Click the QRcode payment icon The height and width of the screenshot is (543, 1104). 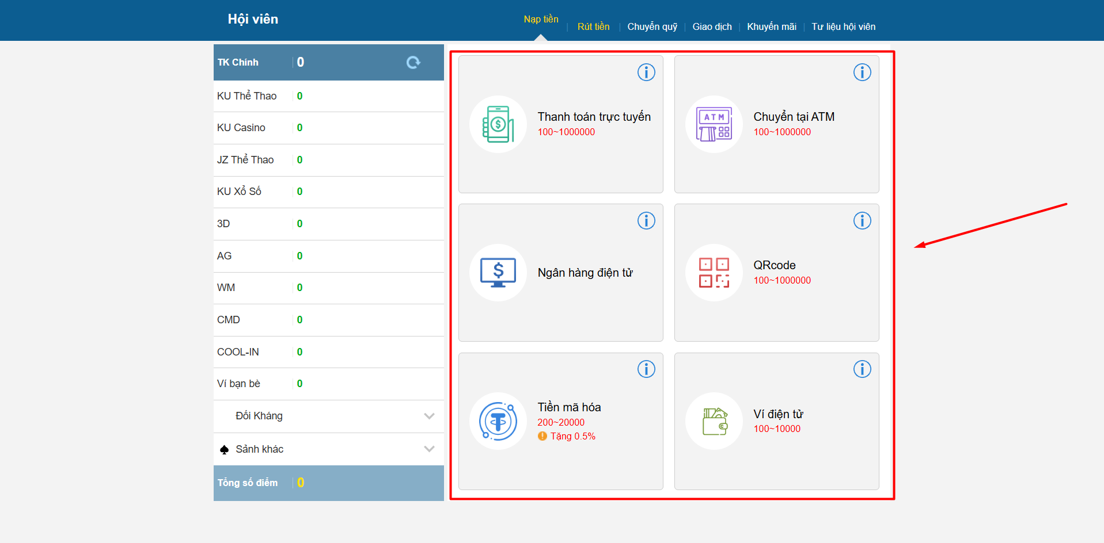click(x=714, y=273)
